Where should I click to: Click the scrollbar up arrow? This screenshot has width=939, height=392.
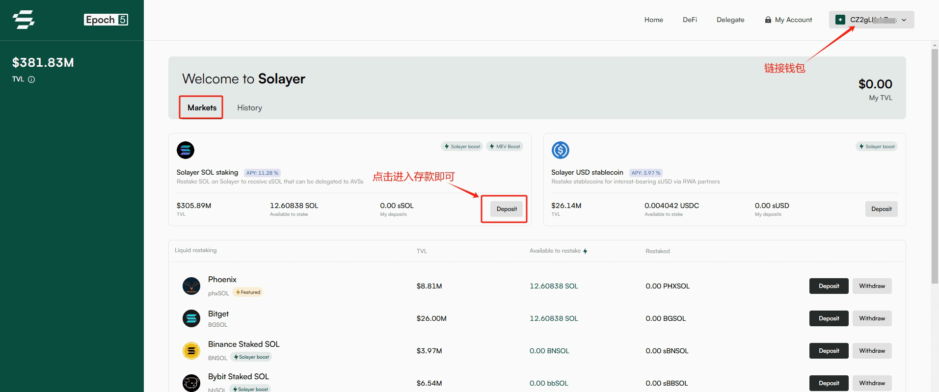[x=935, y=45]
